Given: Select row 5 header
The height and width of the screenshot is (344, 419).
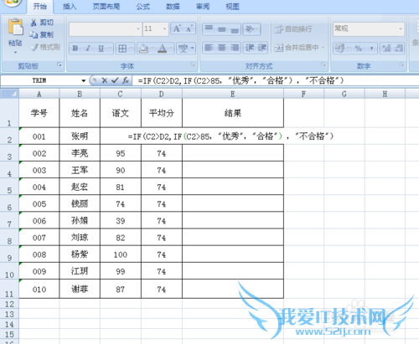Looking at the screenshot, I should click(9, 187).
